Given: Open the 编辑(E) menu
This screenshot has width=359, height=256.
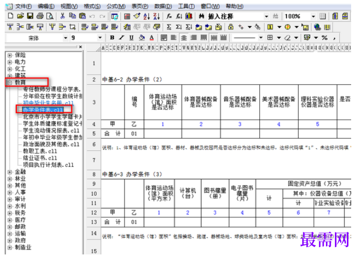Looking at the screenshot, I should (46, 6).
